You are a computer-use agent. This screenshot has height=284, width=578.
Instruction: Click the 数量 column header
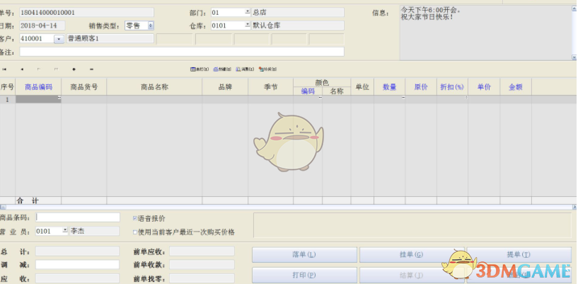(x=390, y=87)
